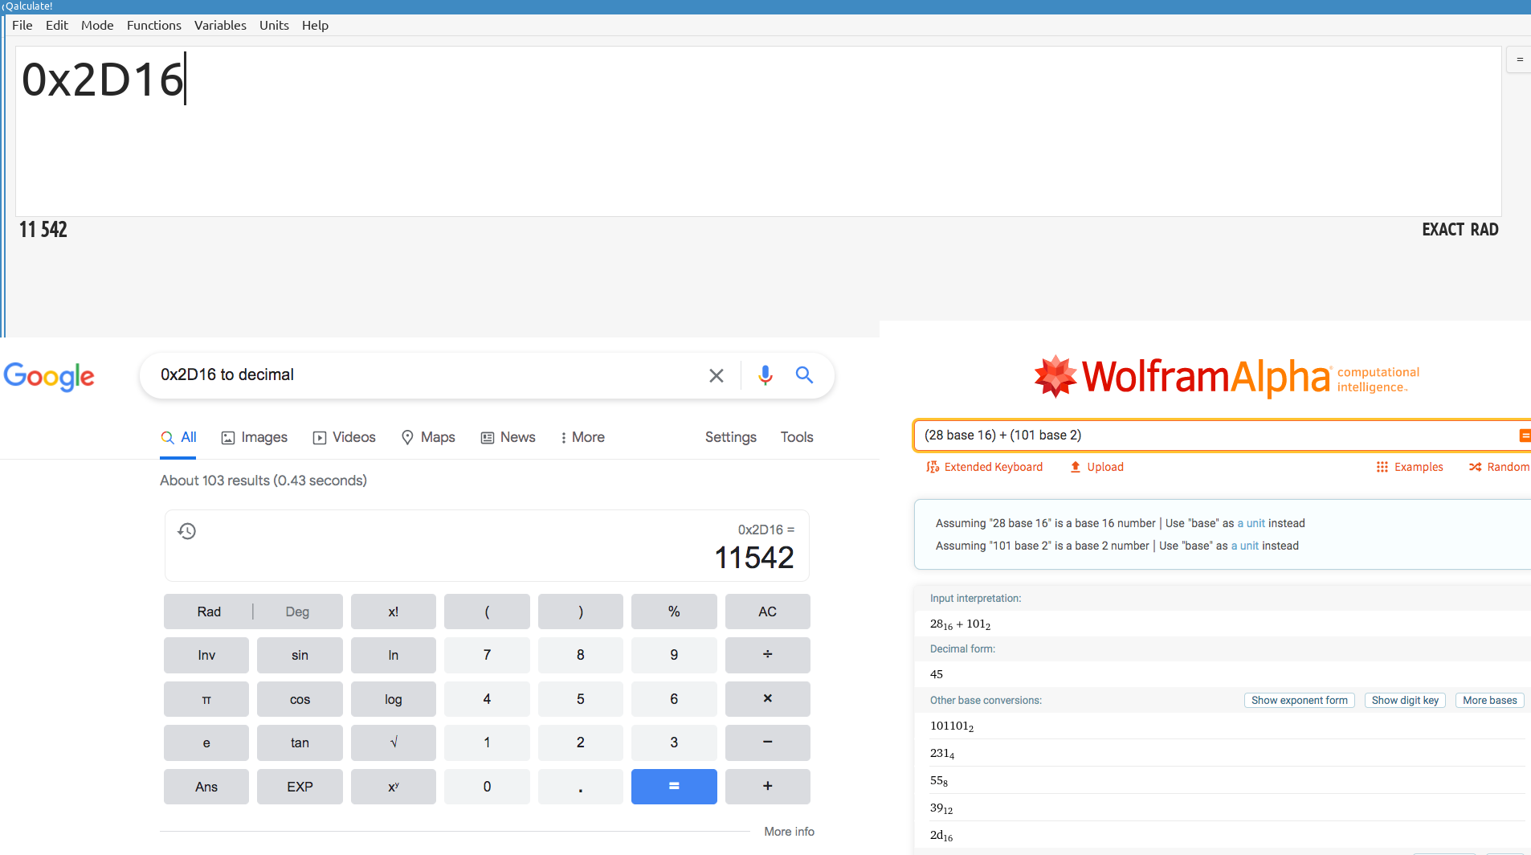Open the calculator history clock icon
Image resolution: width=1531 pixels, height=855 pixels.
pos(187,531)
